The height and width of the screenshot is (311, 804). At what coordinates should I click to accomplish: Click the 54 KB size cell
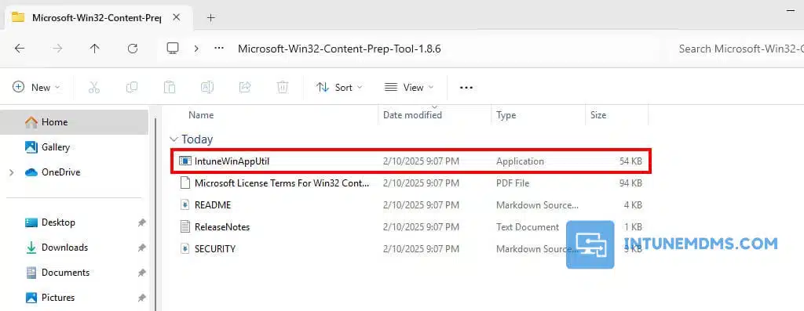[x=630, y=161]
